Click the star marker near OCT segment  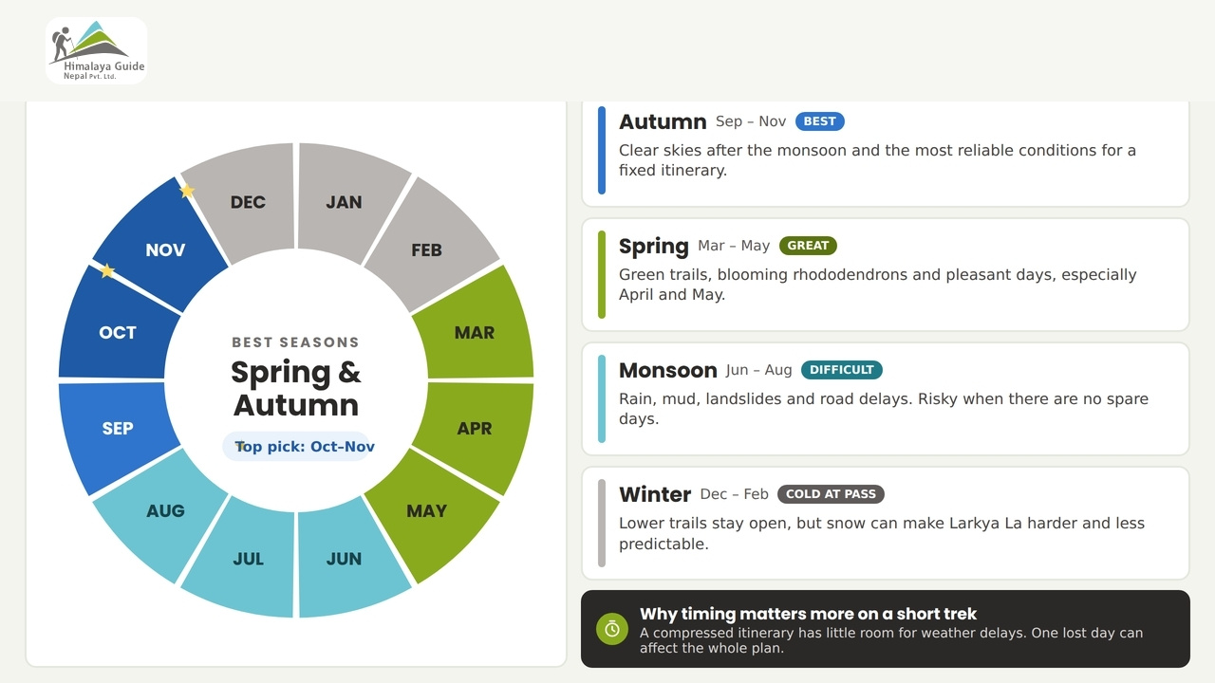point(107,271)
